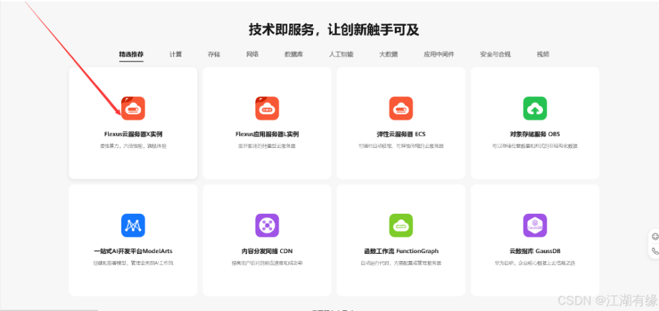Screen dimensions: 659x311
Task: Switch to the 安全与合规 tab
Action: [x=496, y=54]
